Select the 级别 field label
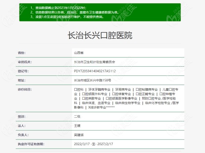Screen dimensions: 205x153 coord(22,116)
